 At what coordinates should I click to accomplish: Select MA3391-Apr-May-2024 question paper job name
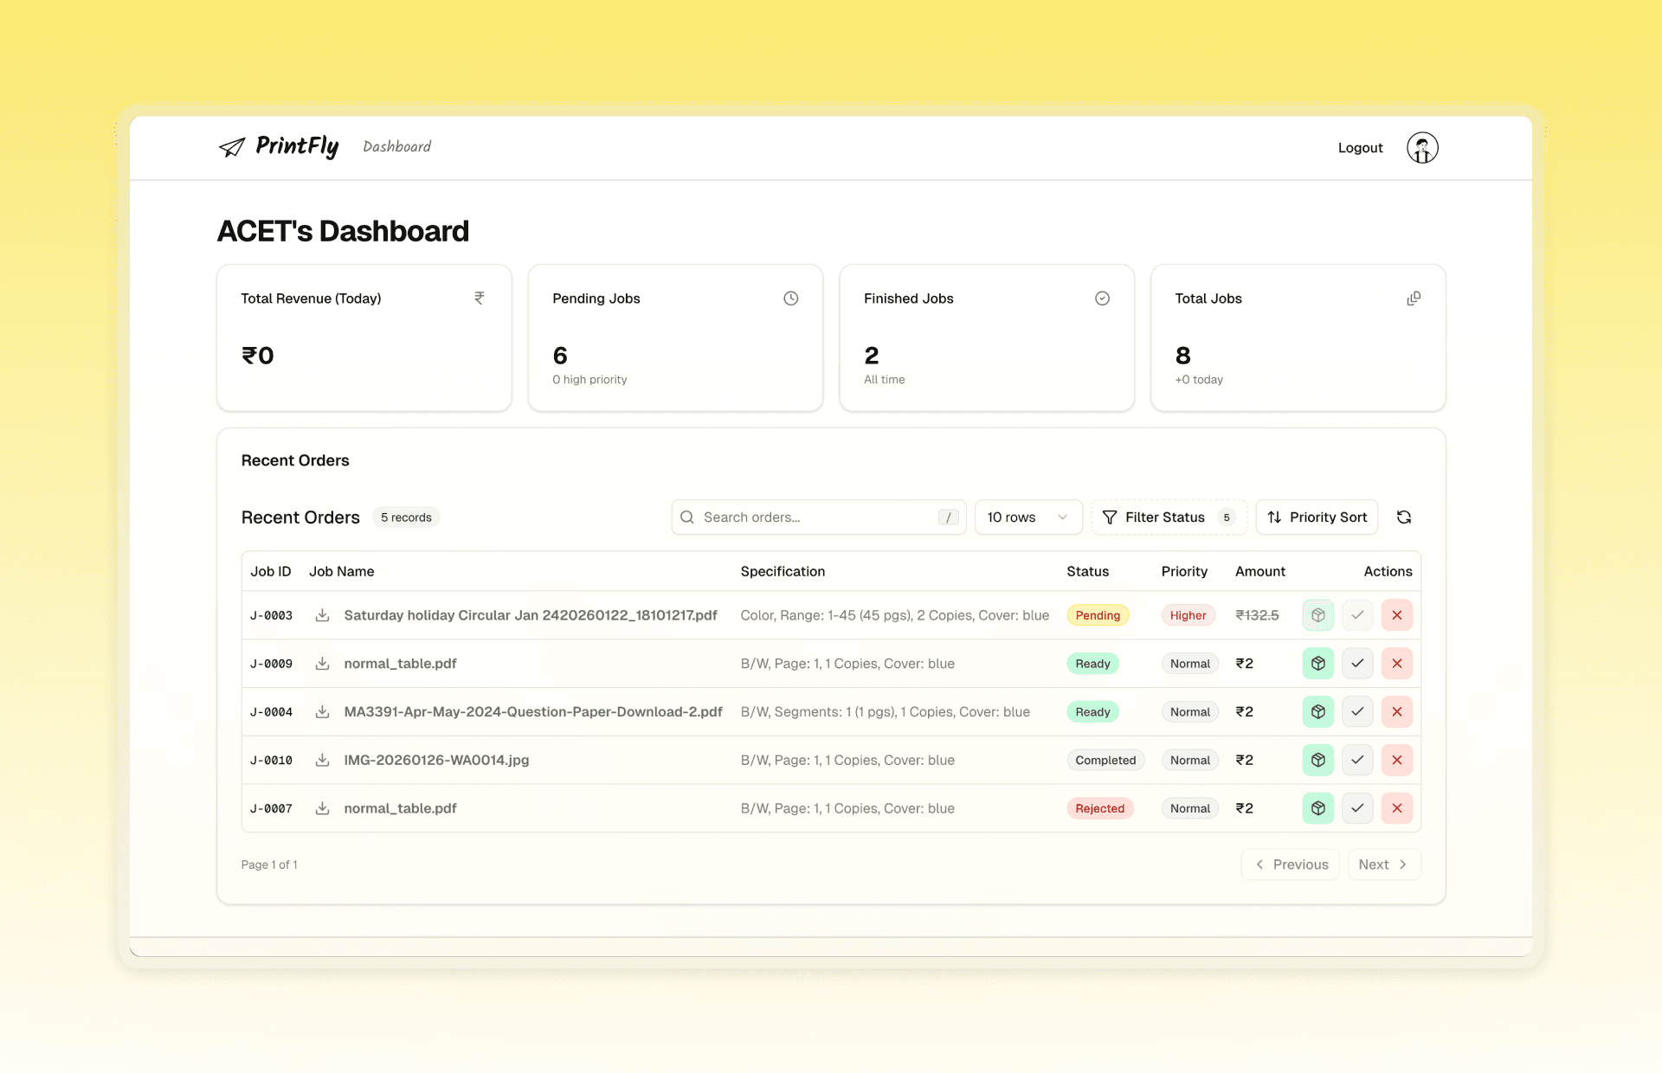click(533, 711)
